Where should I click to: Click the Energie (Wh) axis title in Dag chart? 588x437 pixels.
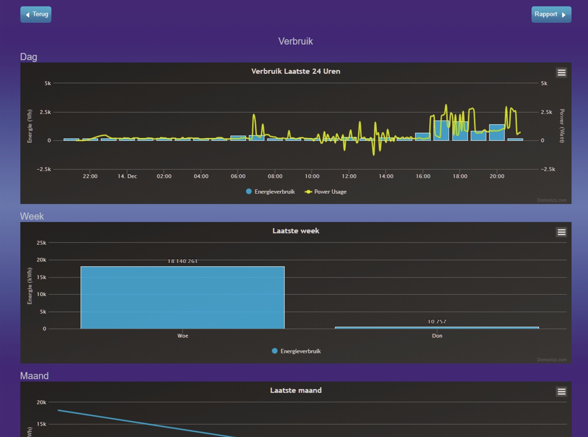coord(29,126)
